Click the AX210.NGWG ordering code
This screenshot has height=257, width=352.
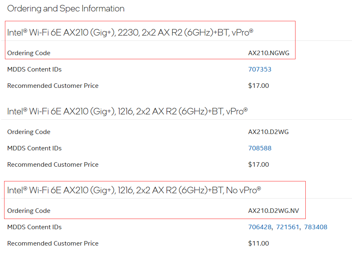pos(269,53)
